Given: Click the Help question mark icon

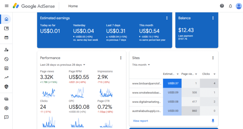Looking at the screenshot, I should tap(222, 6).
